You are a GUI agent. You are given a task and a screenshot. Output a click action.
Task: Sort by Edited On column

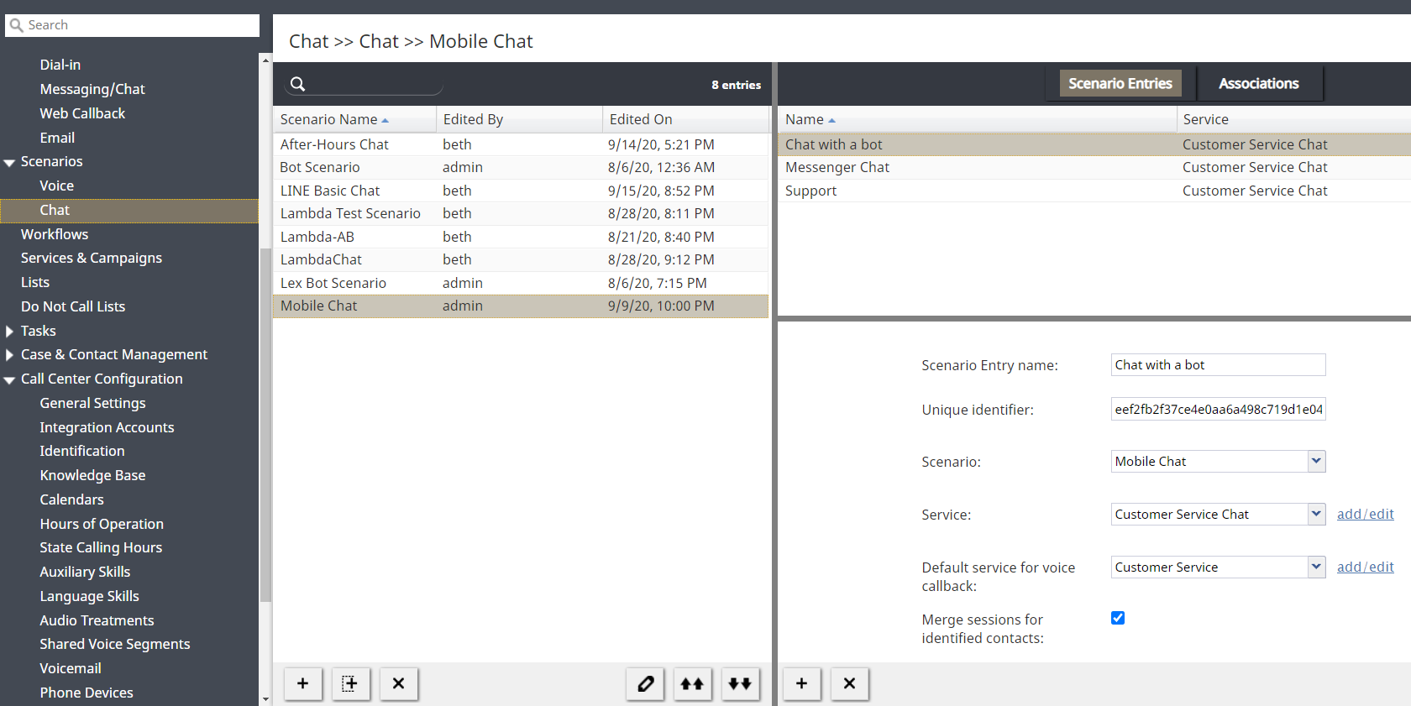[685, 119]
